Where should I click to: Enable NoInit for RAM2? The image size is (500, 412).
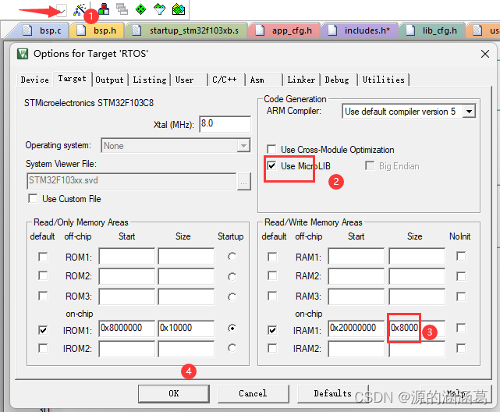[461, 276]
